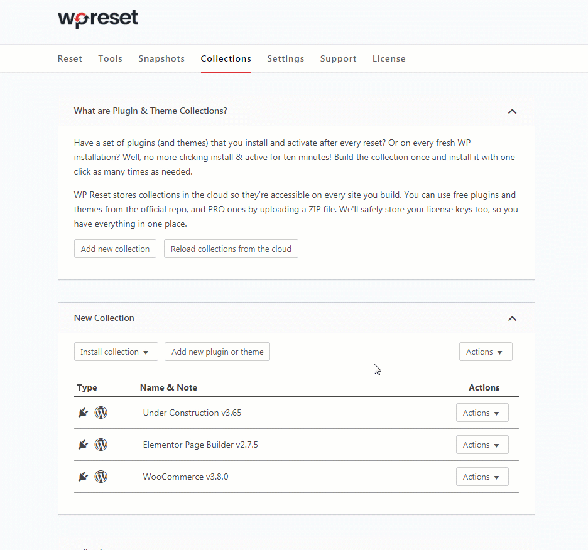
Task: Click Add new collection button
Action: pyautogui.click(x=115, y=249)
